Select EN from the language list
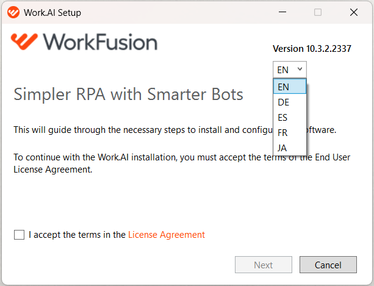Image resolution: width=374 pixels, height=286 pixels. [290, 87]
